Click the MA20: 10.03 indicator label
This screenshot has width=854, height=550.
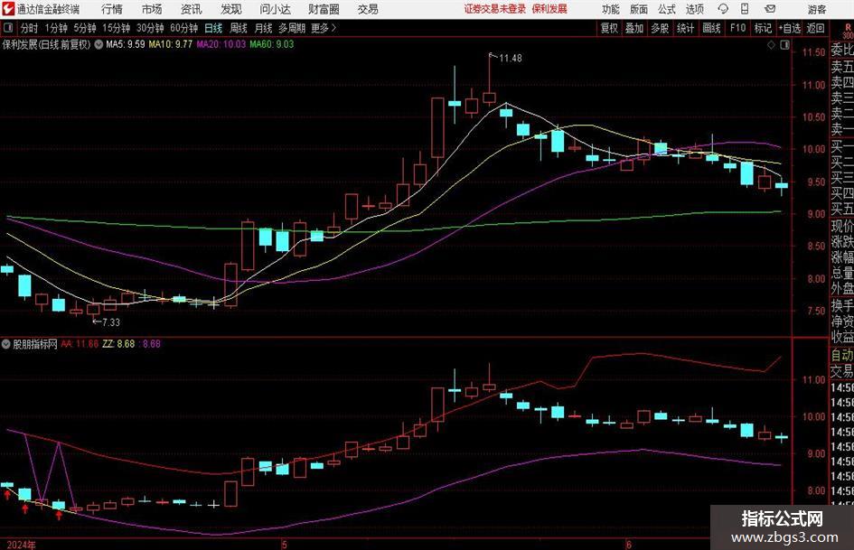pyautogui.click(x=221, y=44)
